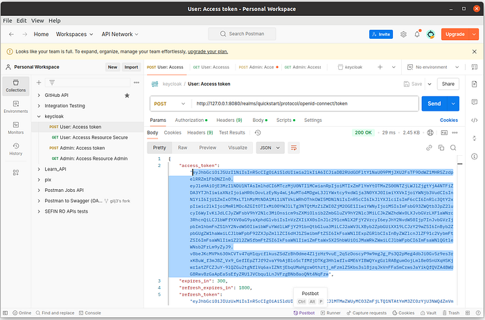
Task: Switch to the Raw response view
Action: [x=182, y=148]
